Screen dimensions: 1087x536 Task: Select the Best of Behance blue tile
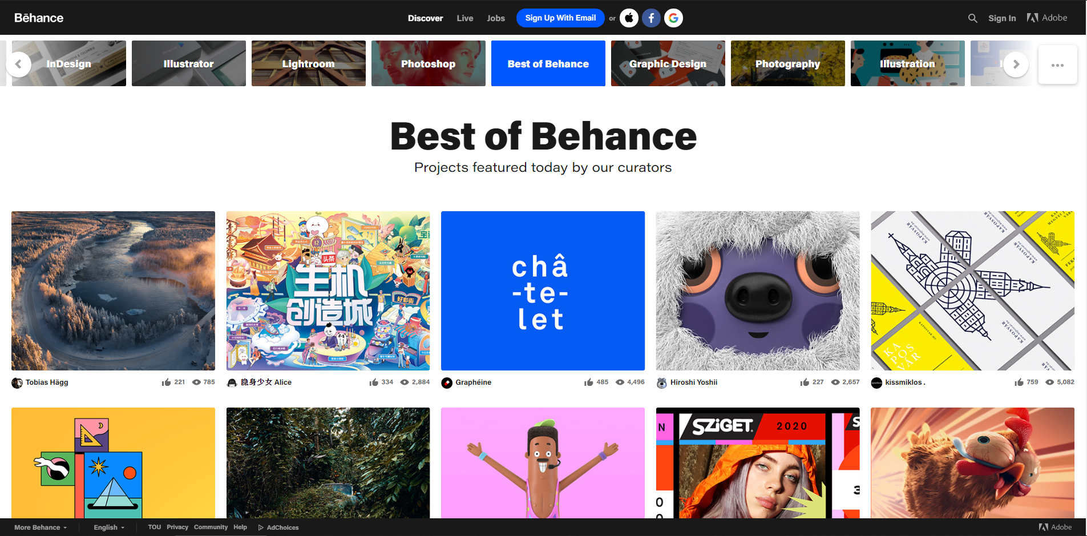548,63
